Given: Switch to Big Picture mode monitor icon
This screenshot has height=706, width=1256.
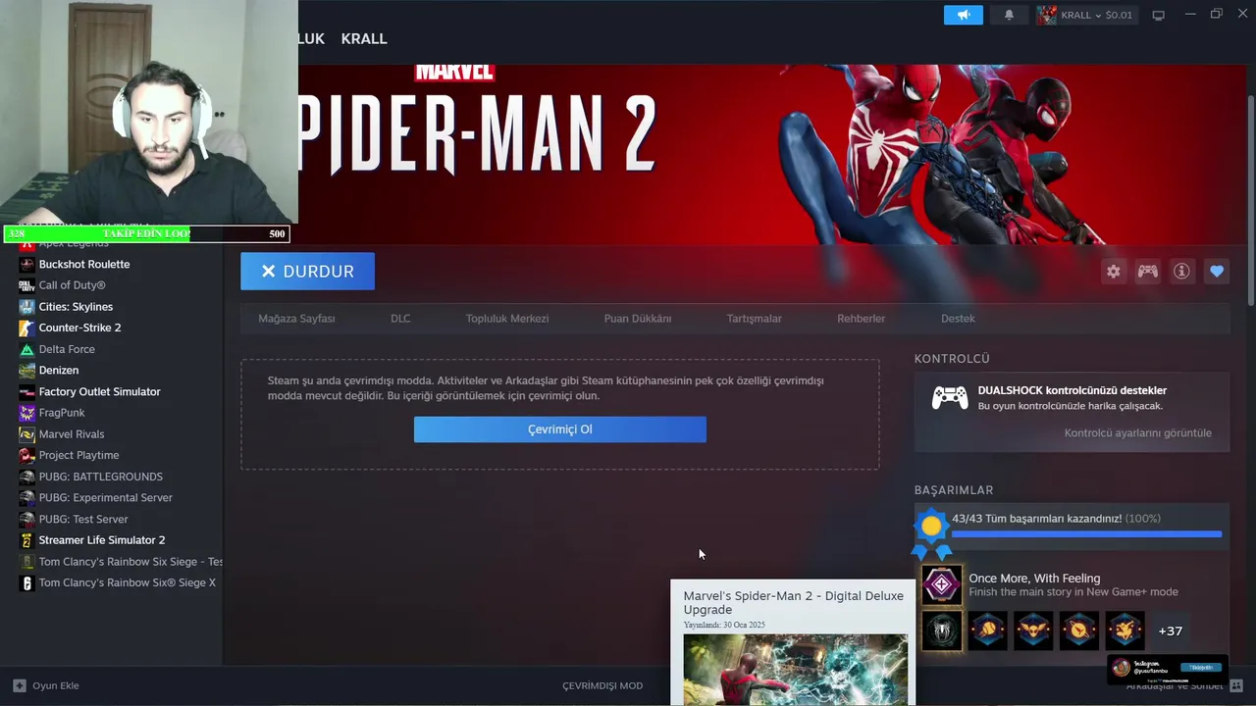Looking at the screenshot, I should pos(1158,15).
